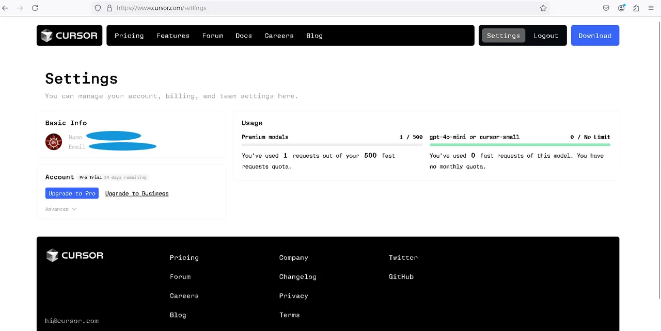
Task: Open footer Forum link
Action: click(x=180, y=277)
